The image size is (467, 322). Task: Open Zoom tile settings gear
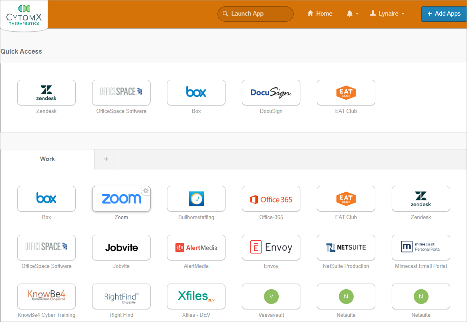click(146, 191)
